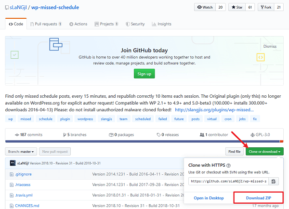Viewport: 289px width, 209px height.
Task: Open the stargazers count 61
Action: [250, 7]
